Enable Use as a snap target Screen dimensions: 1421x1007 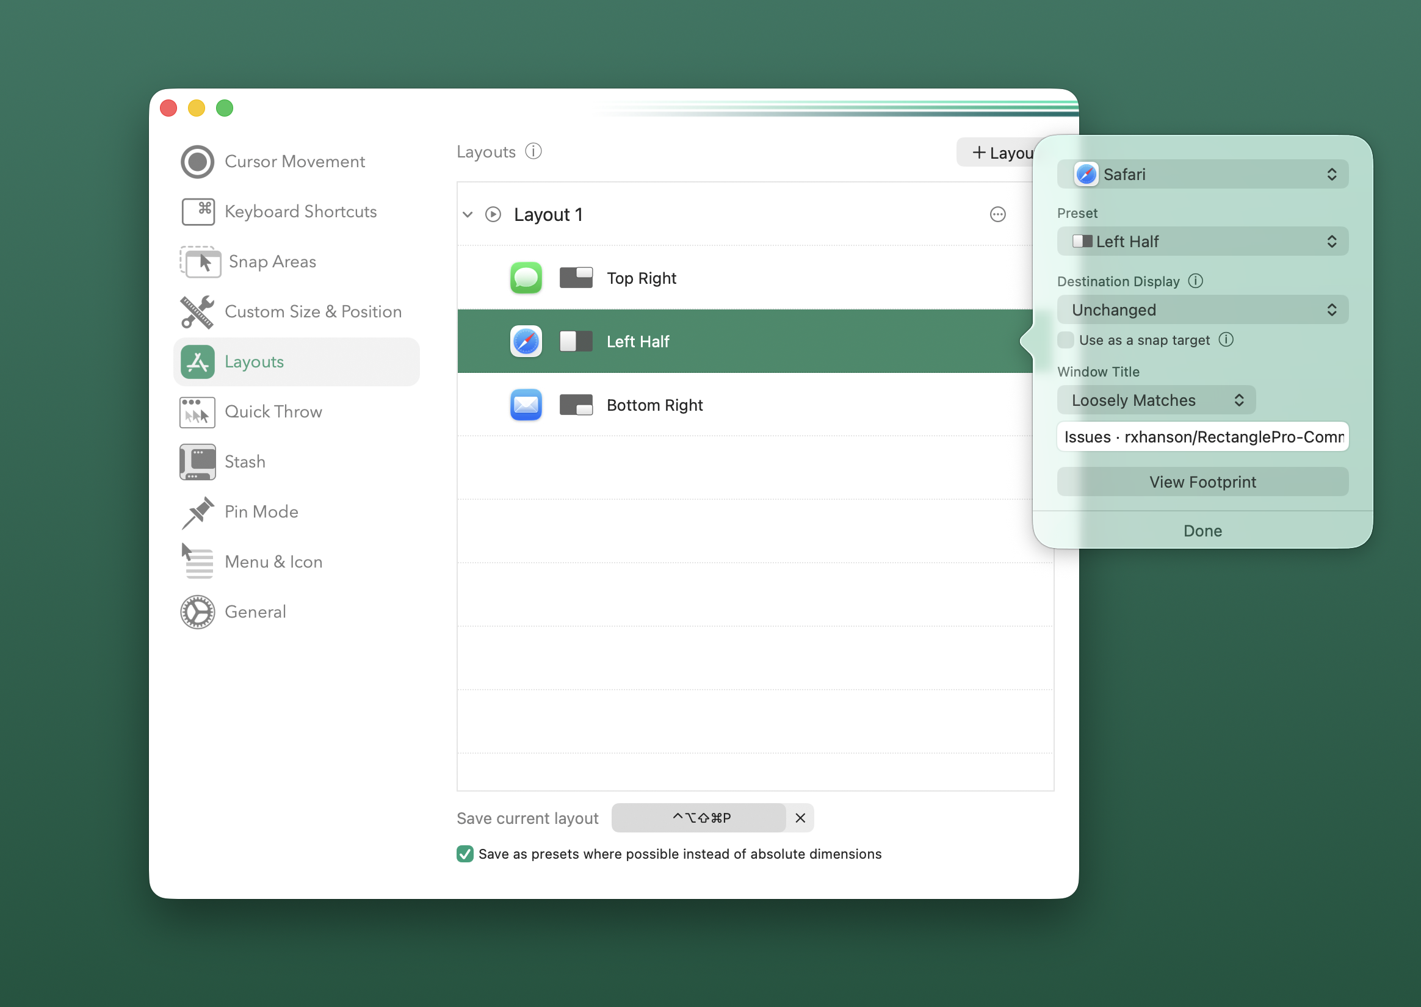point(1066,340)
